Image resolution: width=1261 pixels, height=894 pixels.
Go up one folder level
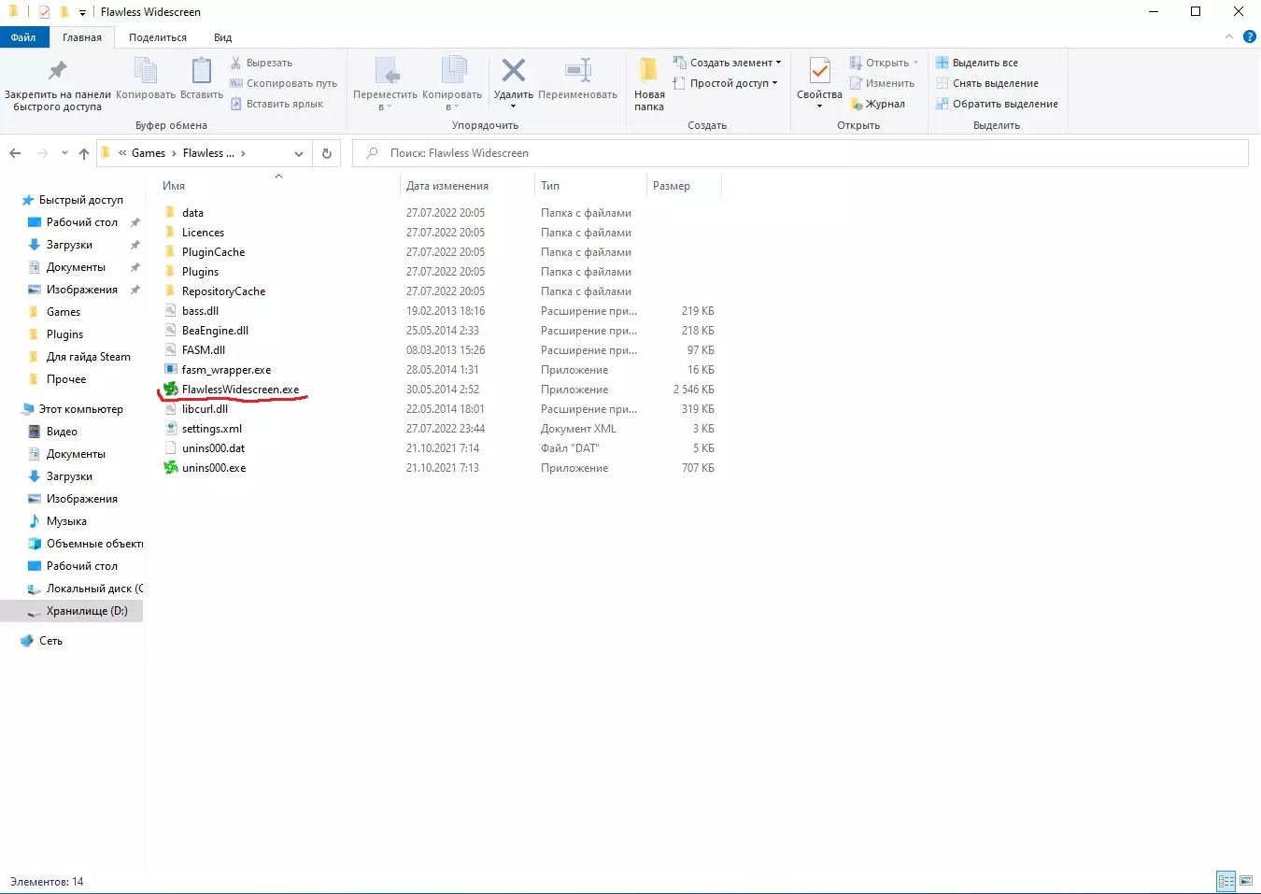pos(84,153)
